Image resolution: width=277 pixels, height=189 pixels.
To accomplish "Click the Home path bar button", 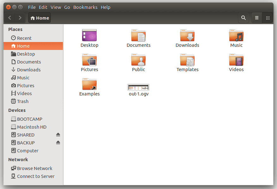I will point(39,18).
